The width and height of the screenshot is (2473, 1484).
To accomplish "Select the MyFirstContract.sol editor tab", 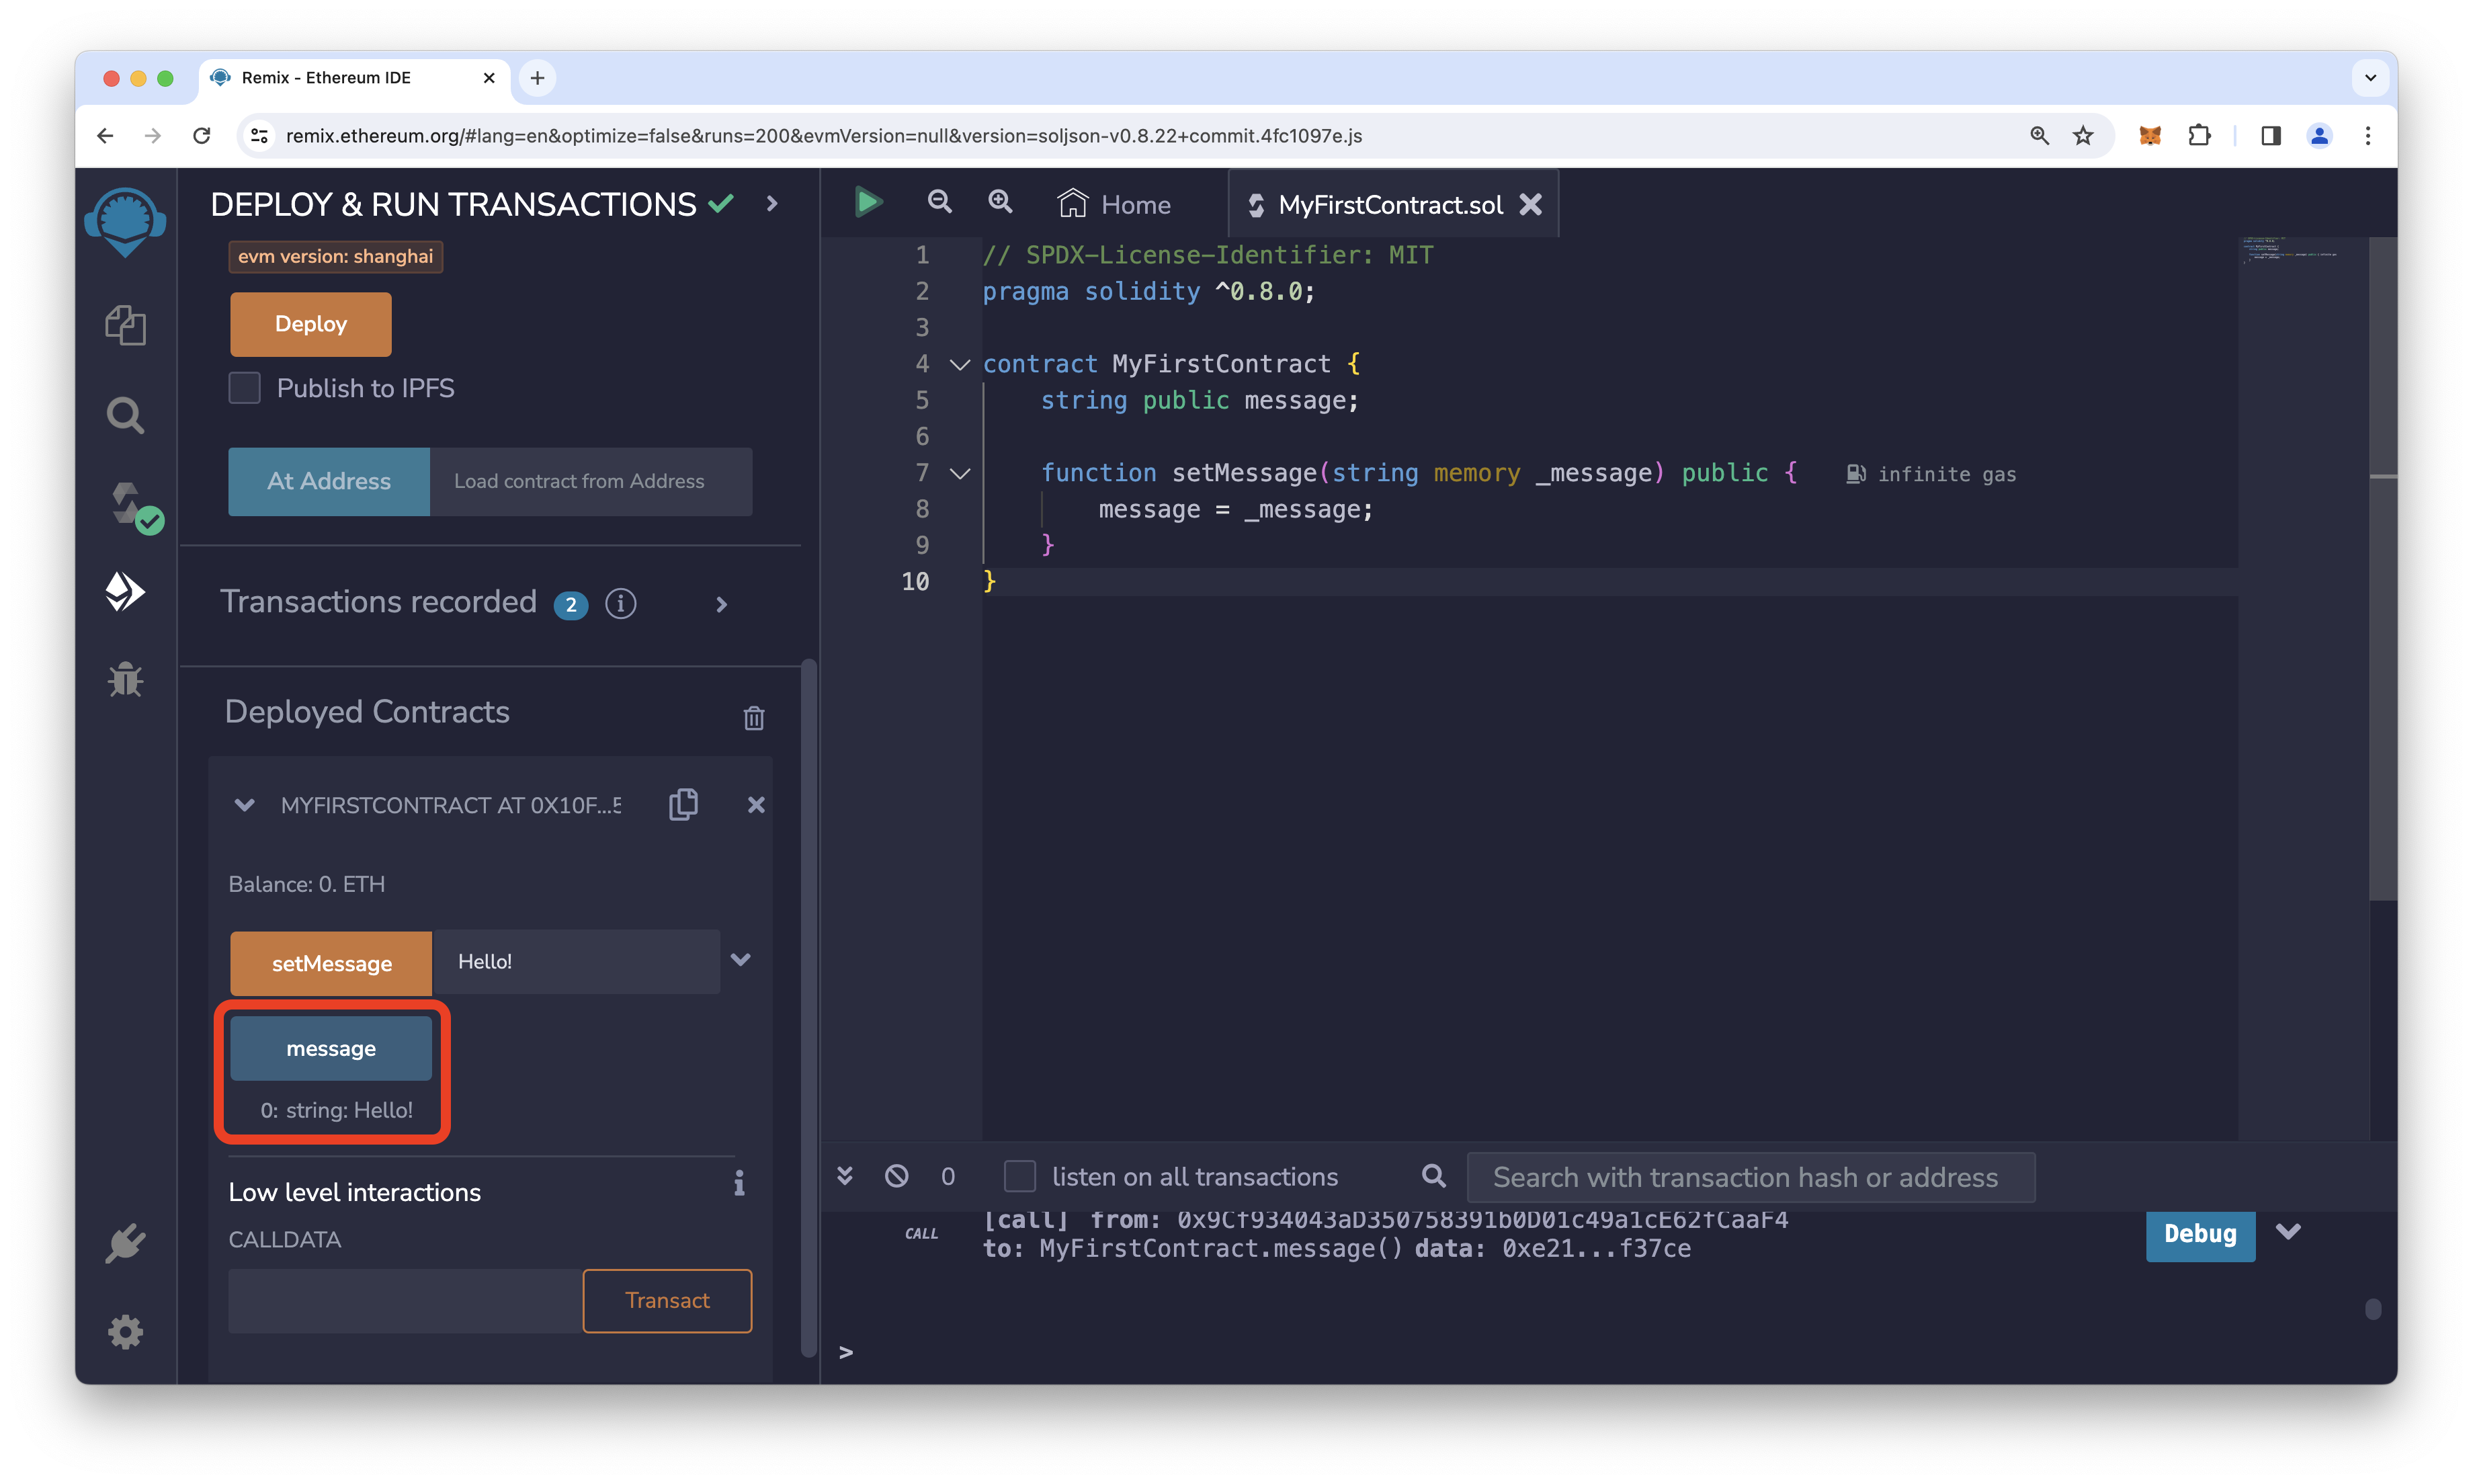I will click(x=1390, y=204).
